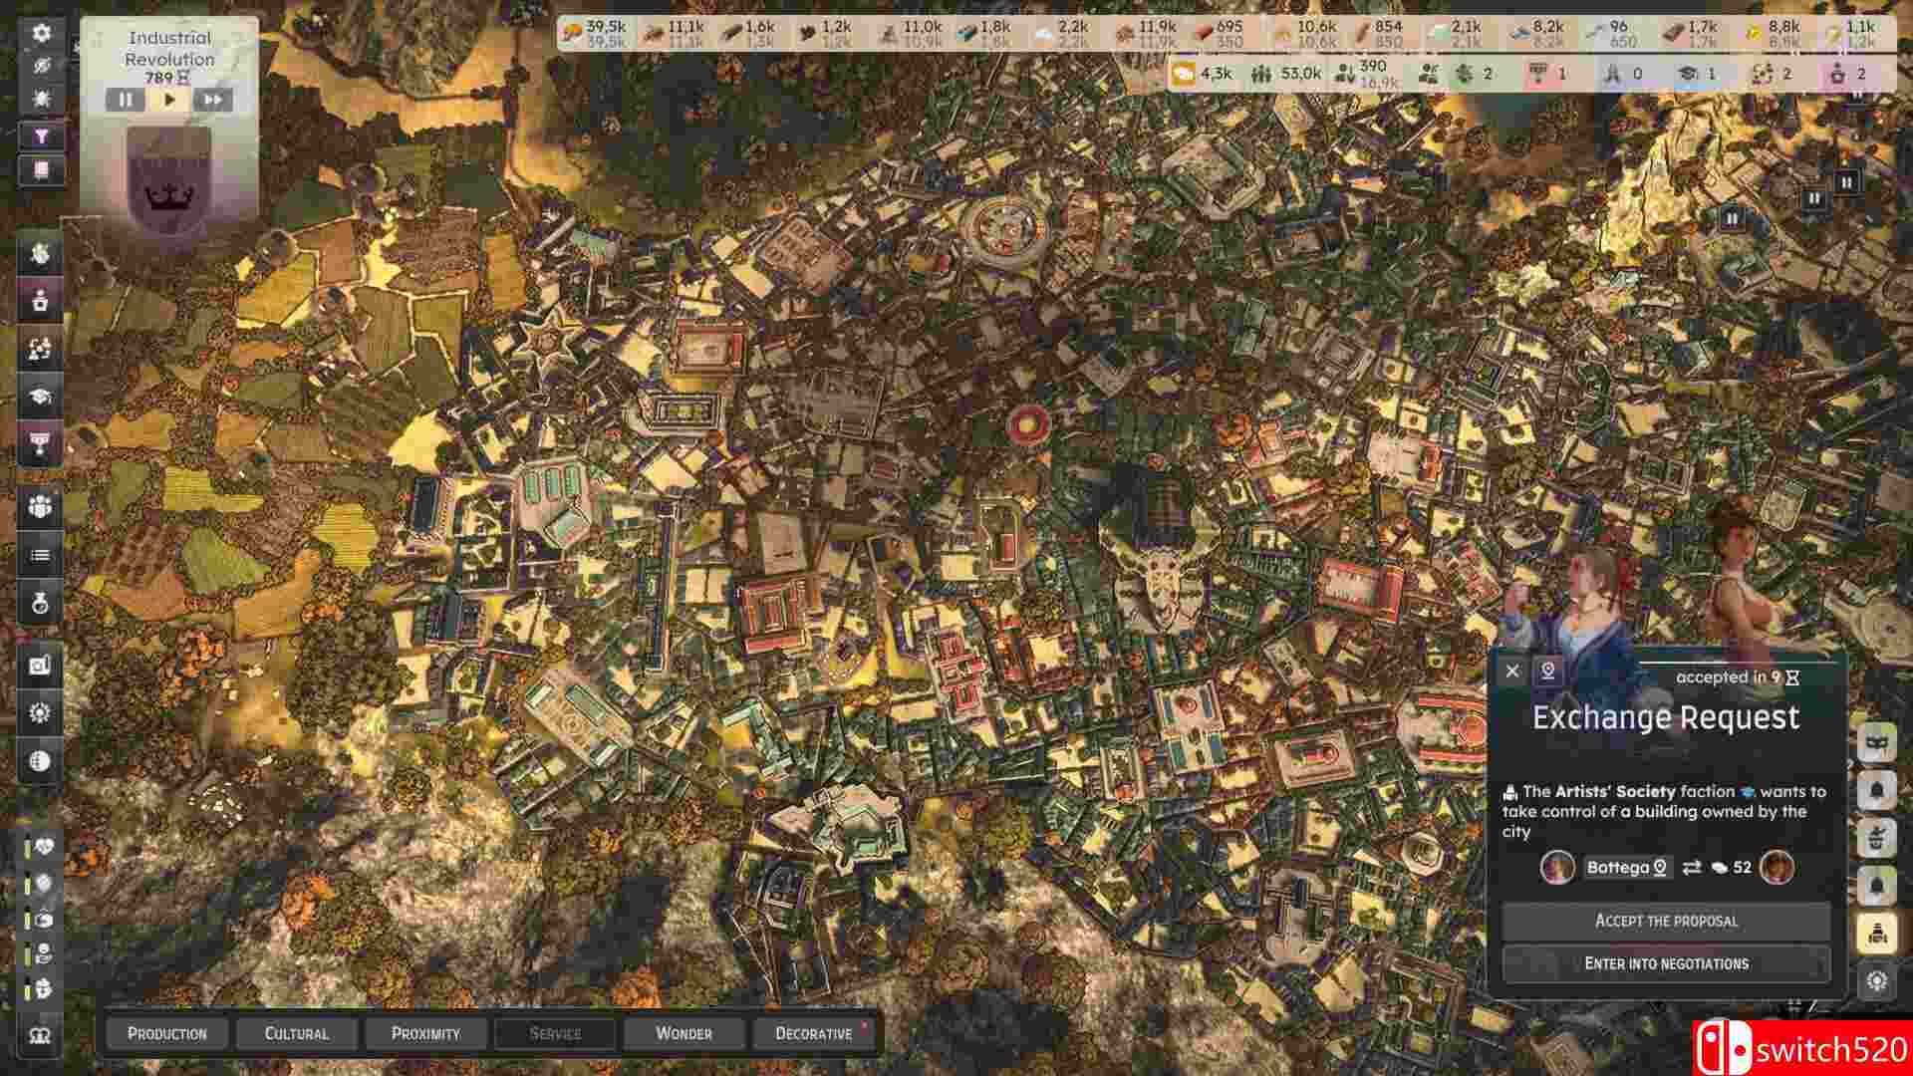Image resolution: width=1913 pixels, height=1076 pixels.
Task: Open the globe world map icon
Action: [40, 761]
